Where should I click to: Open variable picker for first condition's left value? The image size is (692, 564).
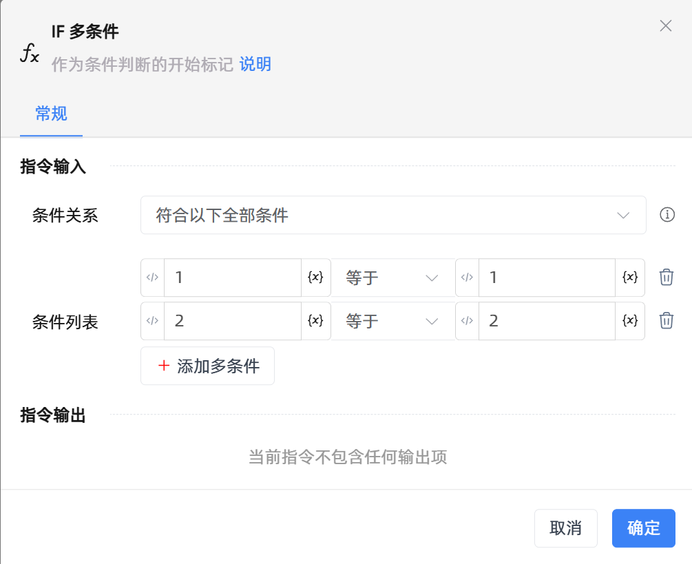pyautogui.click(x=315, y=278)
